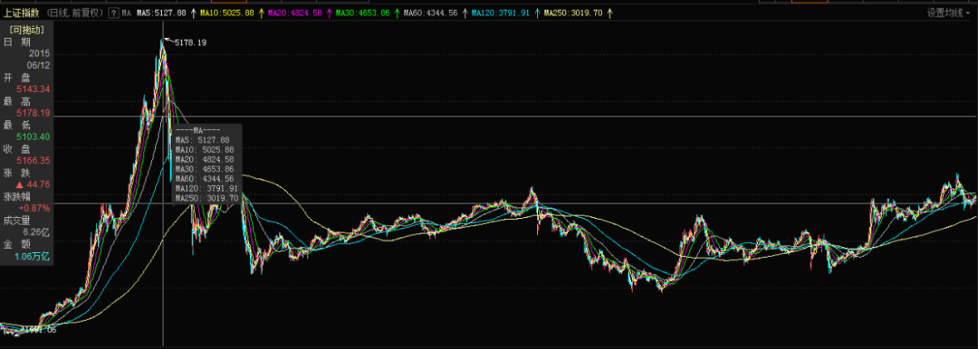
Task: Click the question mark help icon
Action: coord(113,13)
